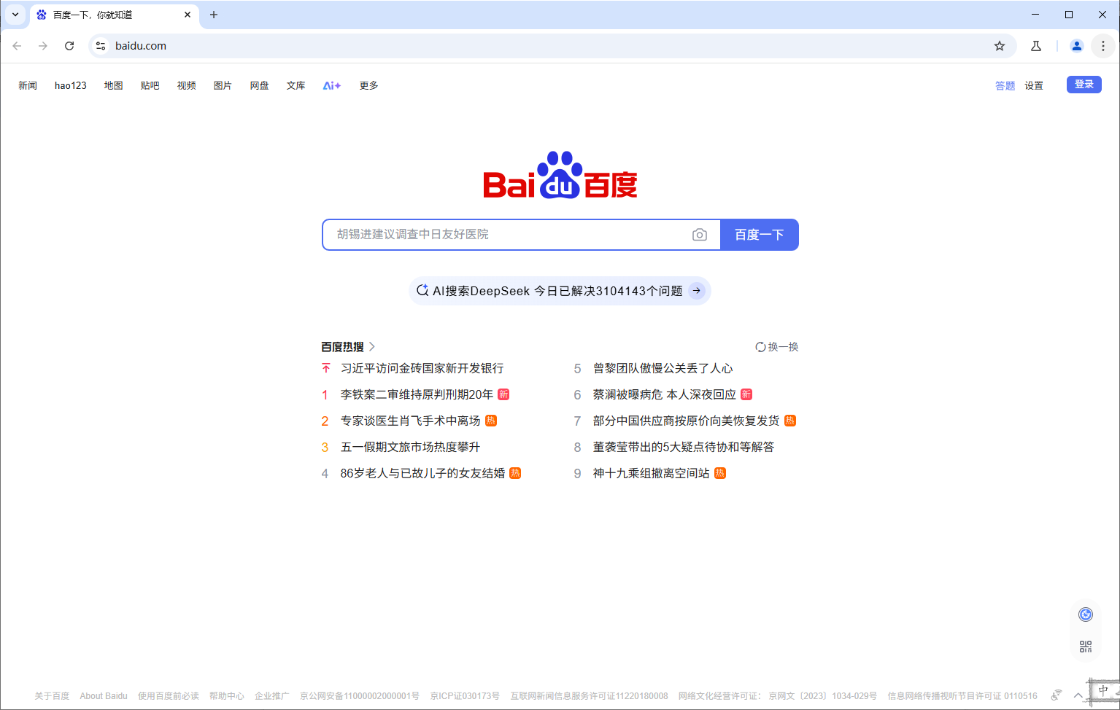Open the Chrome profile avatar
The image size is (1120, 710).
[1076, 46]
